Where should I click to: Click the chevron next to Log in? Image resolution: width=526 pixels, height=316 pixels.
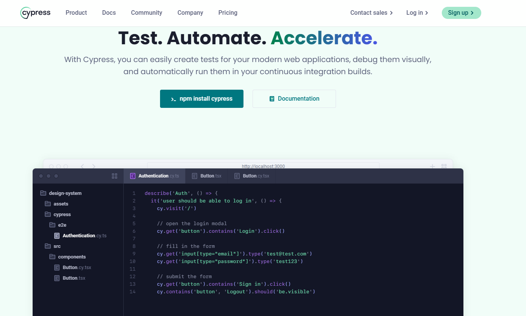click(x=427, y=13)
